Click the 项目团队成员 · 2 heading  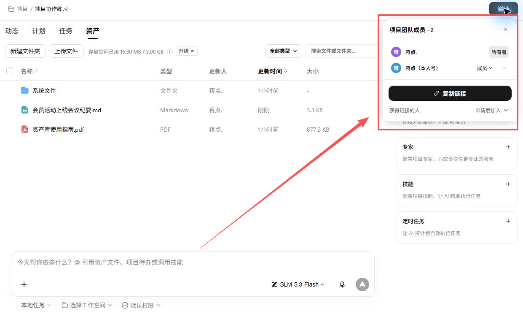coord(411,30)
